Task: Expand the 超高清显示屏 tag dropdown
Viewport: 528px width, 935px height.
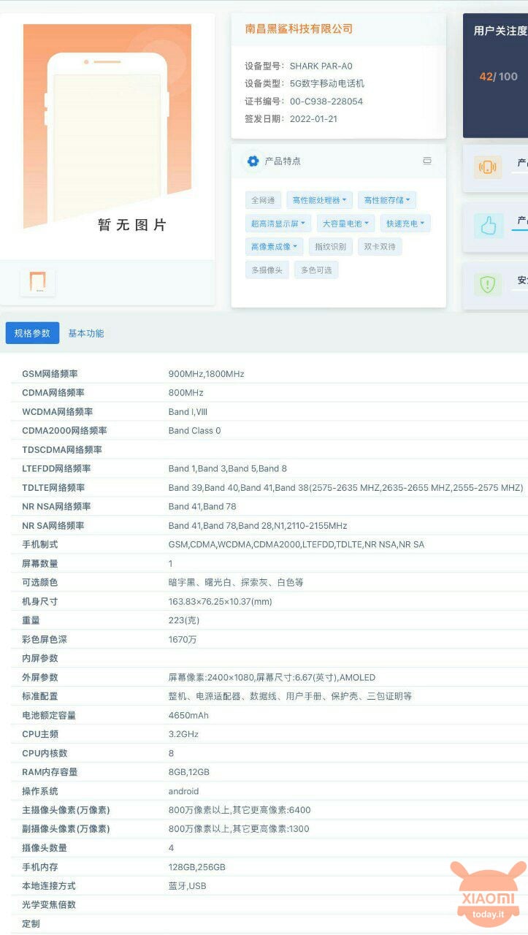Action: tap(278, 224)
